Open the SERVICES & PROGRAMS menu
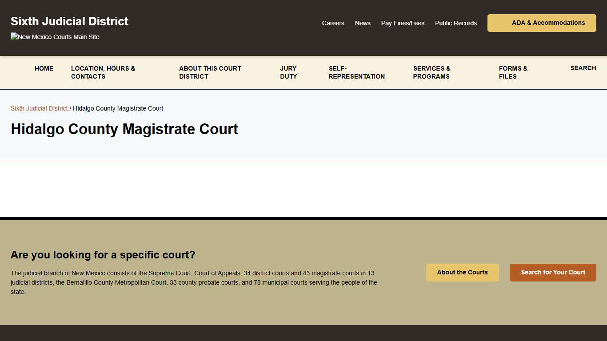Image resolution: width=607 pixels, height=341 pixels. coord(431,72)
